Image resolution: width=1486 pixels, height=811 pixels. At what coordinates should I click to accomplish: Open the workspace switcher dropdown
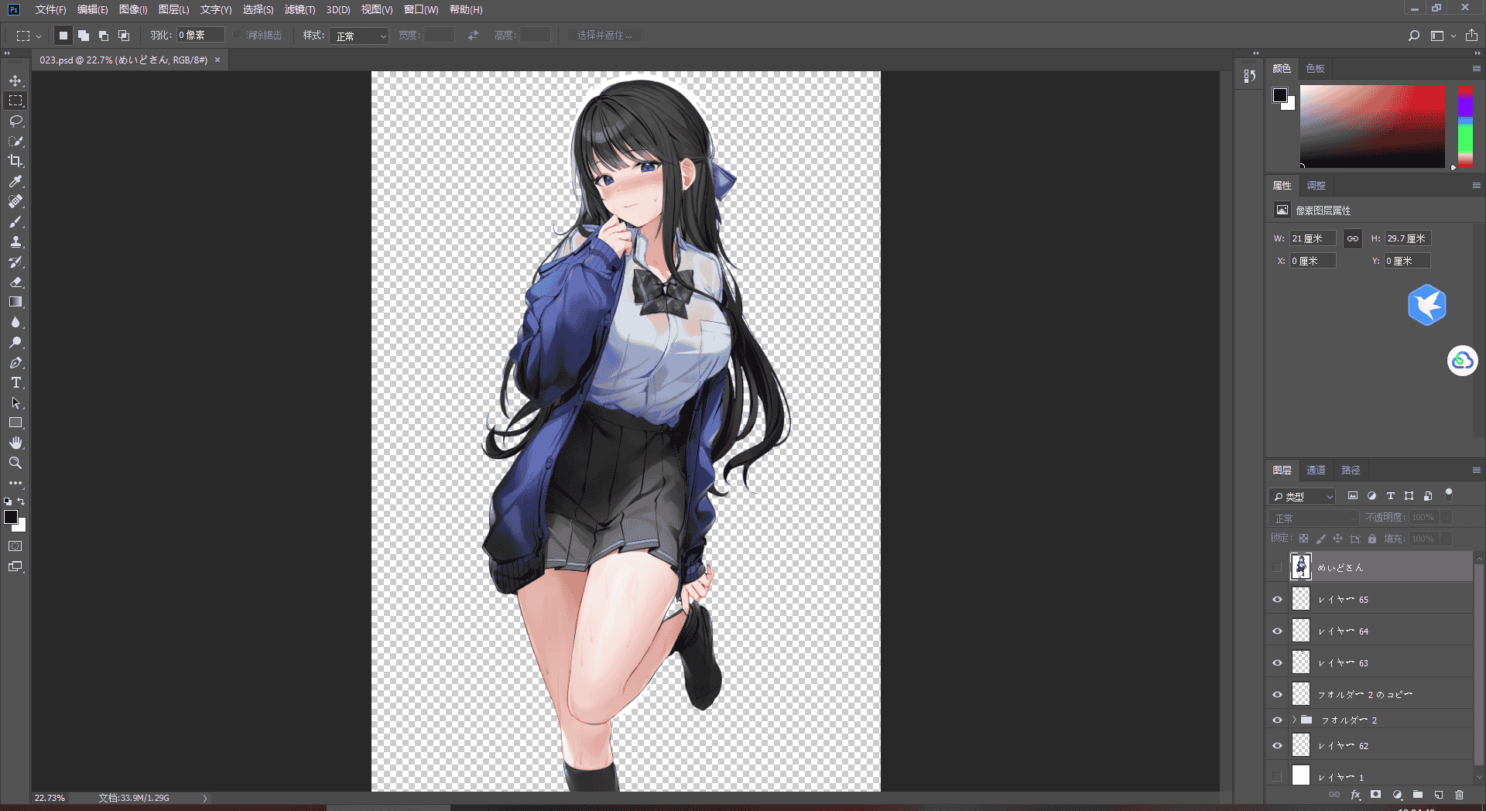(x=1442, y=36)
